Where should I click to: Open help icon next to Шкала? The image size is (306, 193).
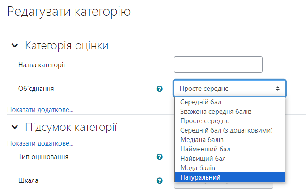[160, 181]
